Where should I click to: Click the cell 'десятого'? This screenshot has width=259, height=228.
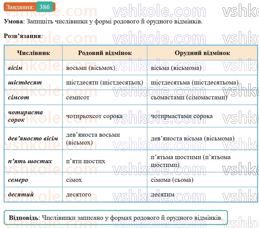(105, 194)
